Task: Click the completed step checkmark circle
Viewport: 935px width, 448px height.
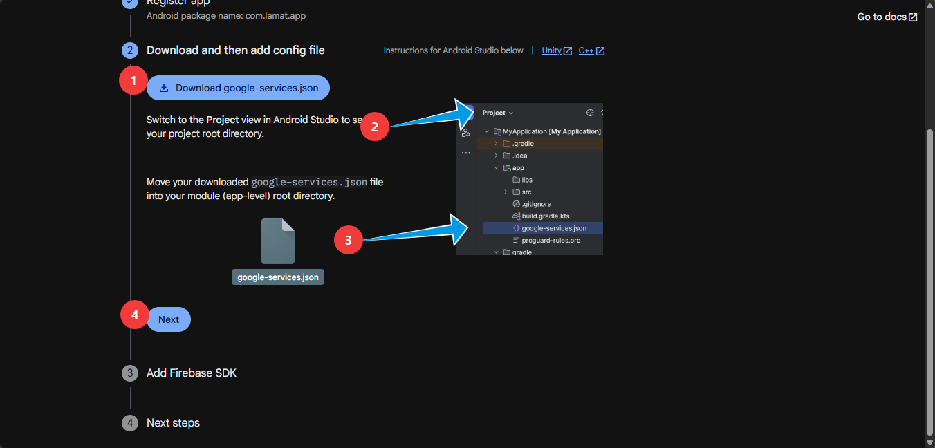Action: pos(130,3)
